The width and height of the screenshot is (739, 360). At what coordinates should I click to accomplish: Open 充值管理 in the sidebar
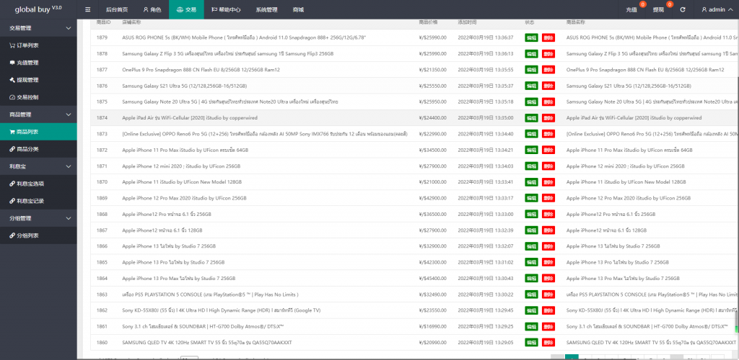[38, 63]
